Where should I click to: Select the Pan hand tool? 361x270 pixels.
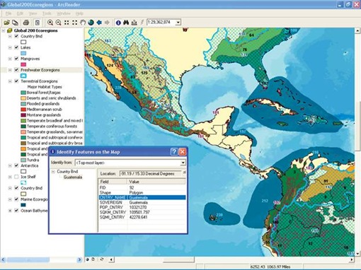coord(83,23)
